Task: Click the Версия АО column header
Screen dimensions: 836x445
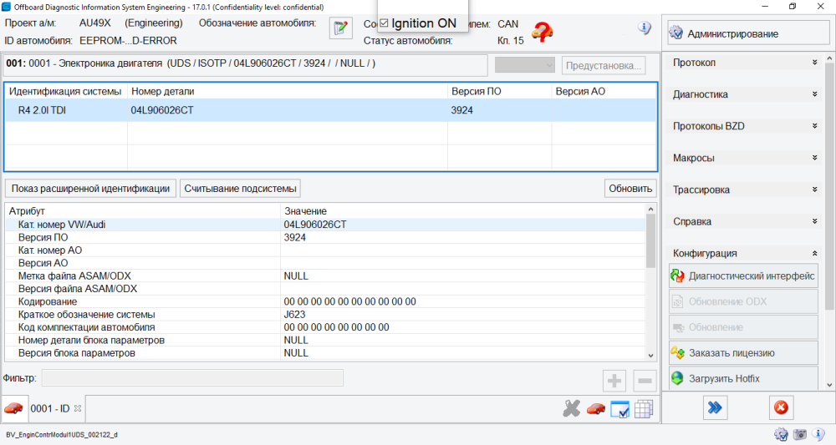Action: point(604,91)
